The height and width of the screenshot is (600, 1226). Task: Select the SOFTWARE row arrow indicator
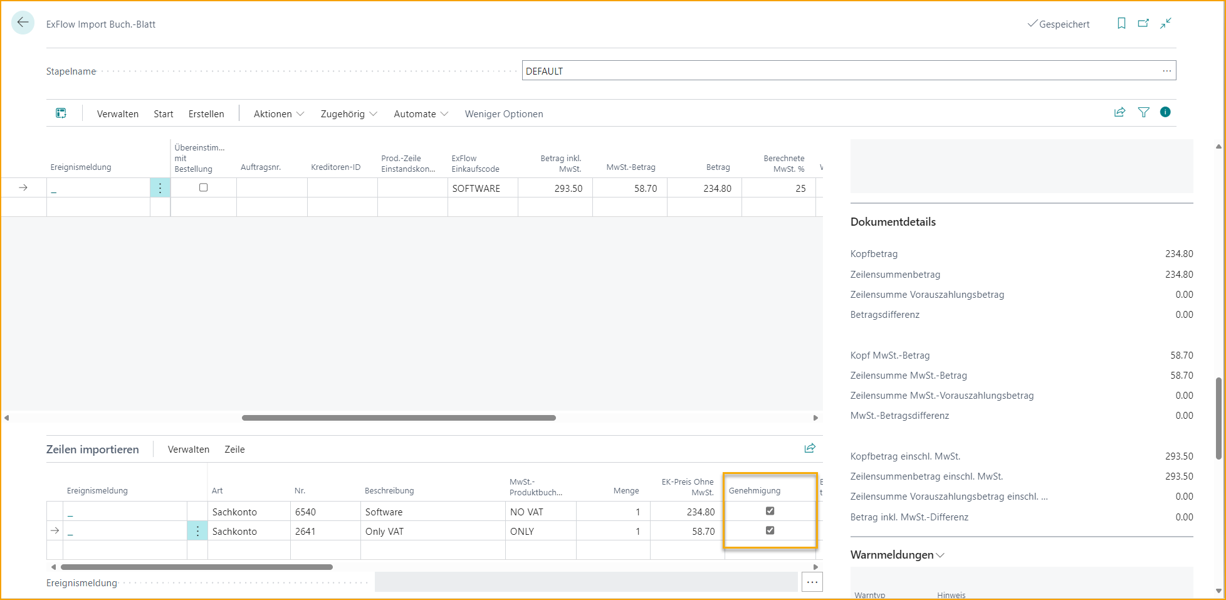tap(23, 187)
